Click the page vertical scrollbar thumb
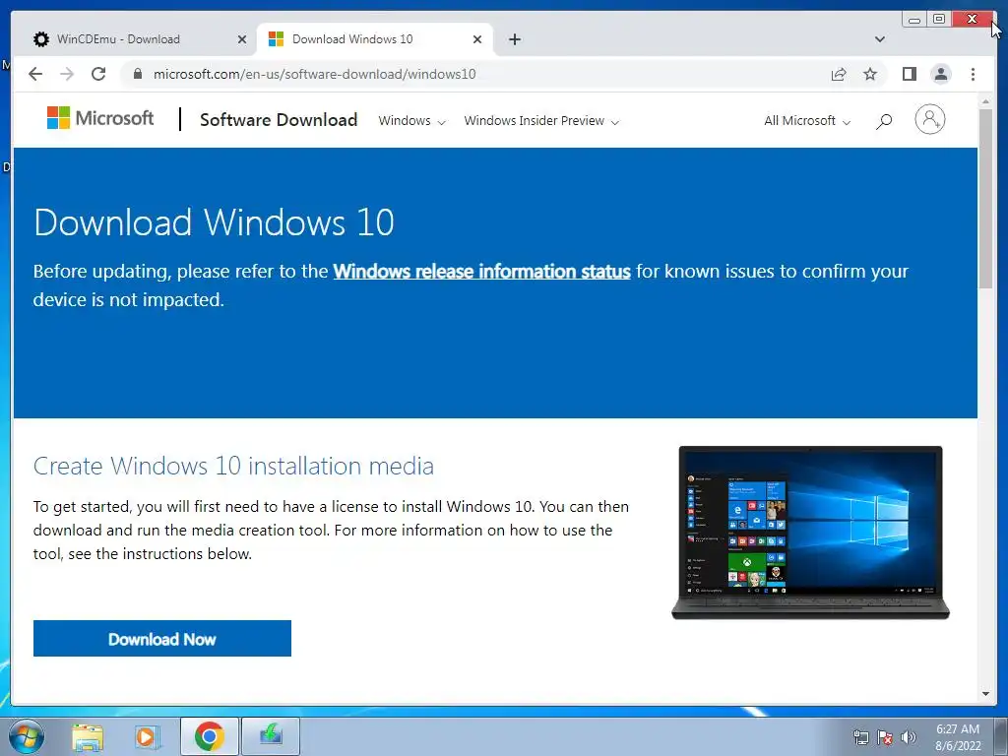 click(985, 199)
